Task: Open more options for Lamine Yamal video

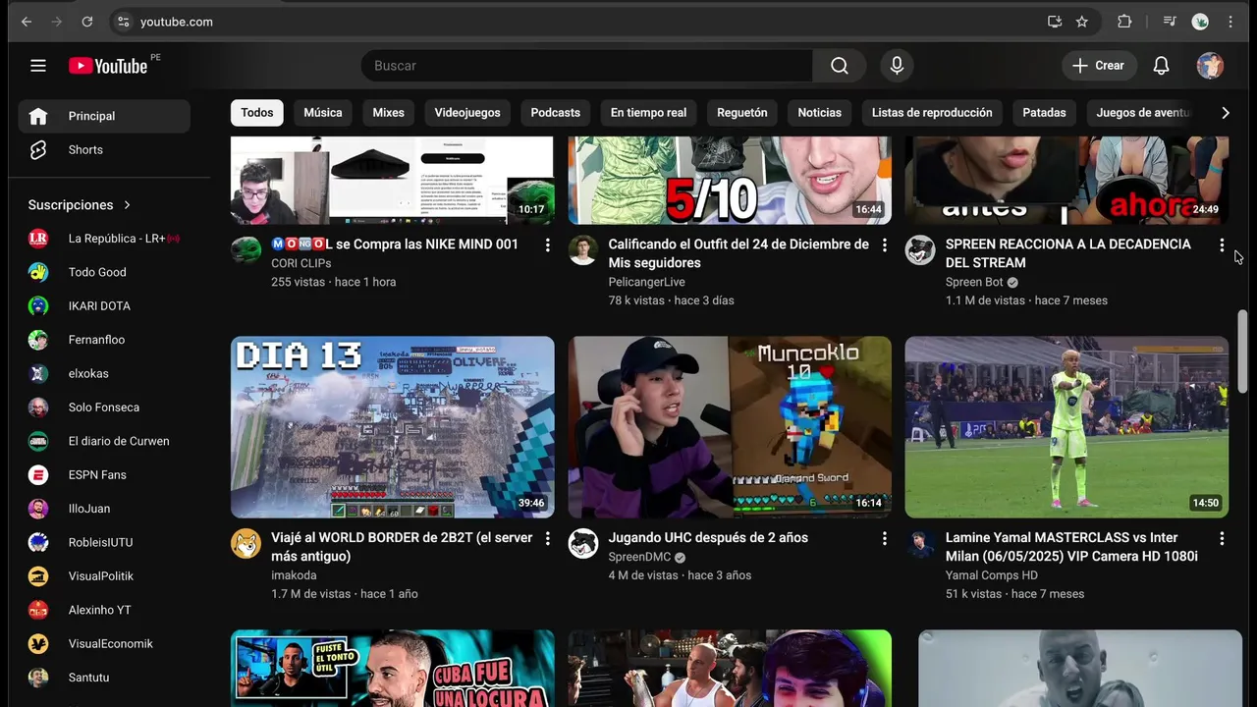Action: click(1222, 538)
